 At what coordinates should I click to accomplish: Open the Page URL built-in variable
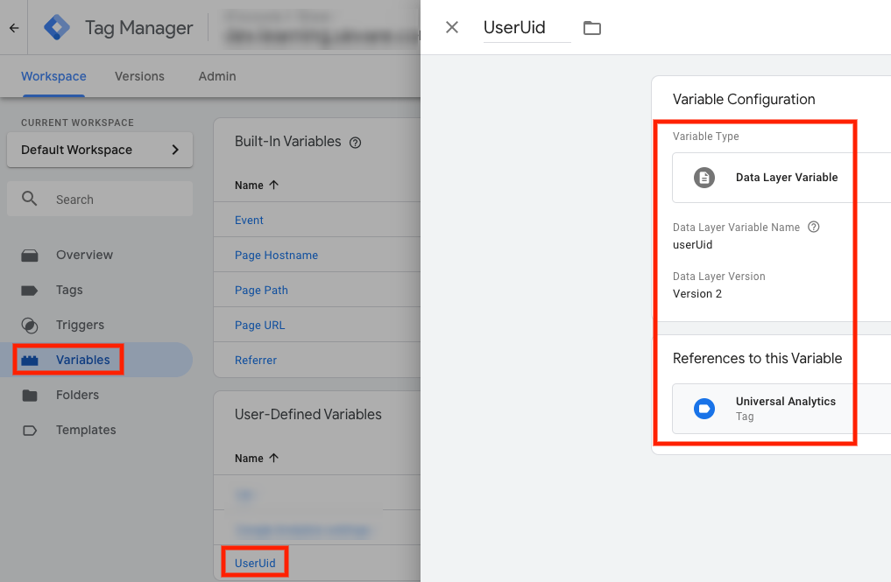[258, 325]
